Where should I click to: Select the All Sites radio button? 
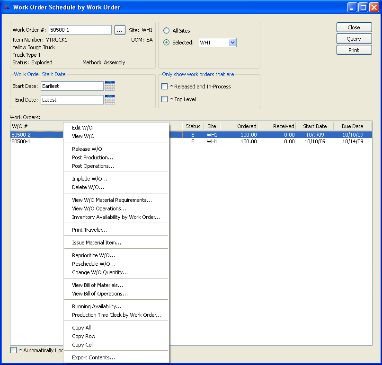(166, 31)
